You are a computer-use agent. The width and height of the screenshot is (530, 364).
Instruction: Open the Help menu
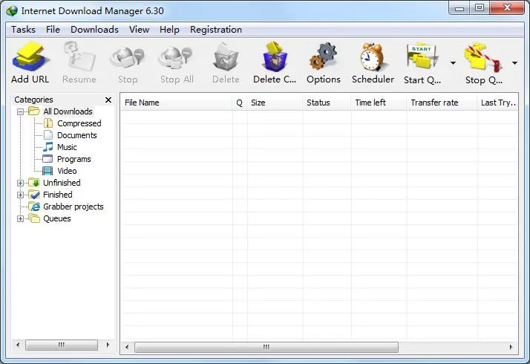tap(169, 30)
